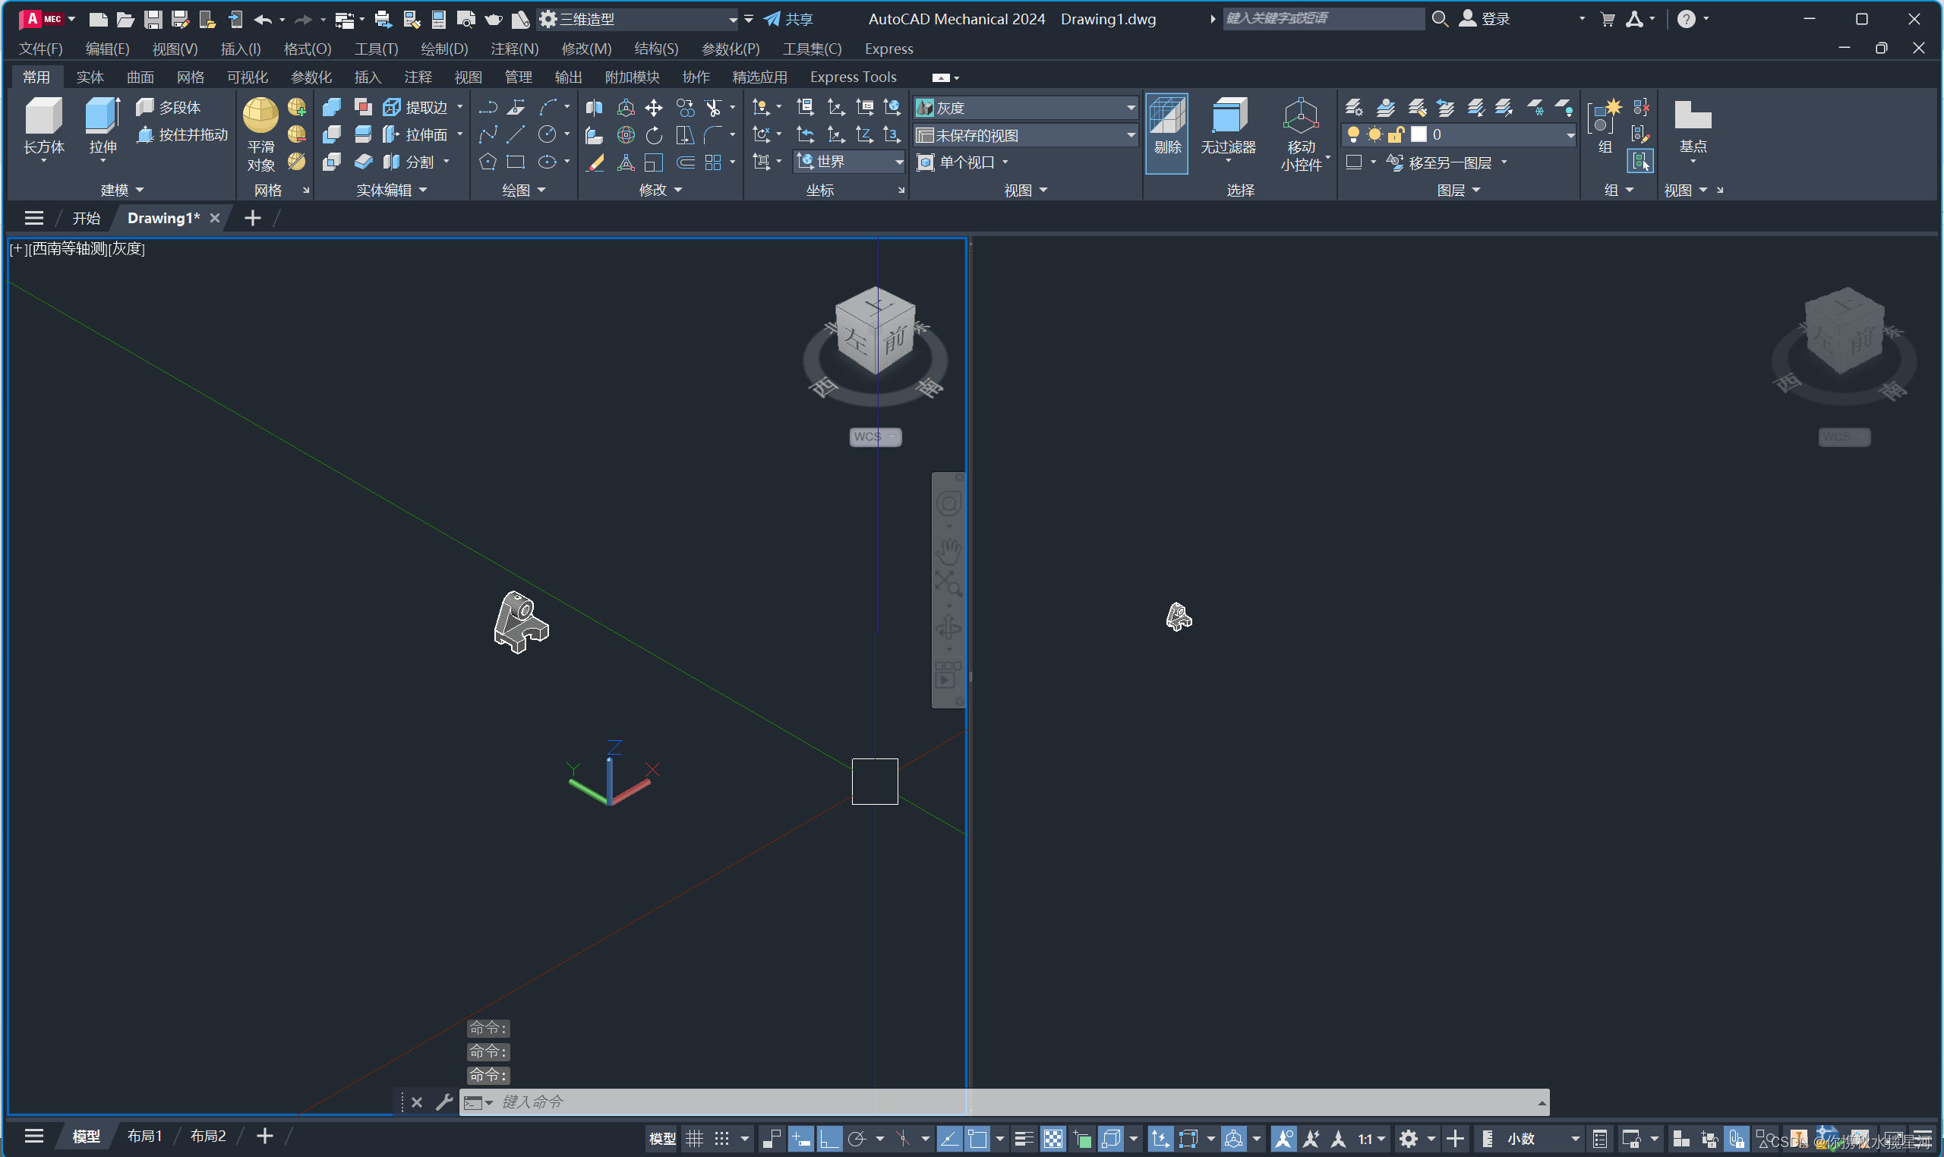Toggle ortho mode in status bar
This screenshot has height=1157, width=1944.
(x=829, y=1139)
